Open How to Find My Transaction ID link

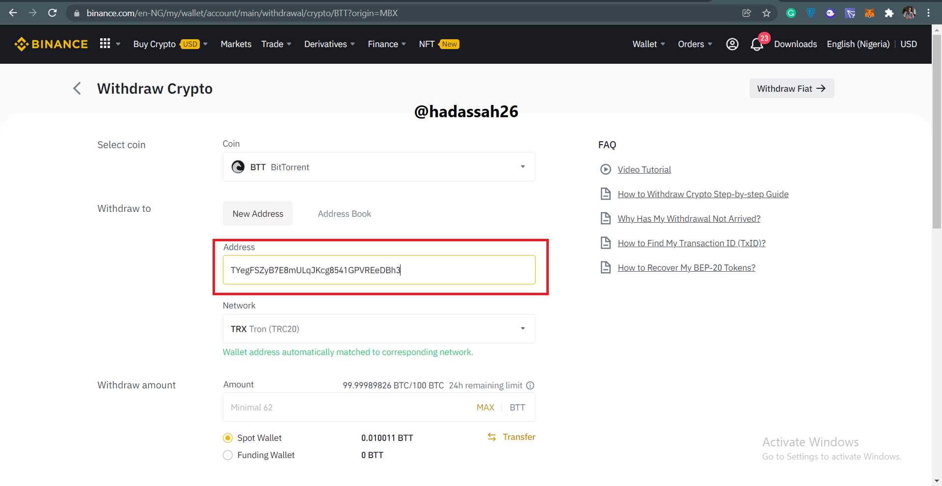click(691, 243)
